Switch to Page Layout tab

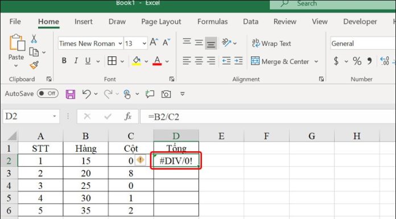pos(161,22)
